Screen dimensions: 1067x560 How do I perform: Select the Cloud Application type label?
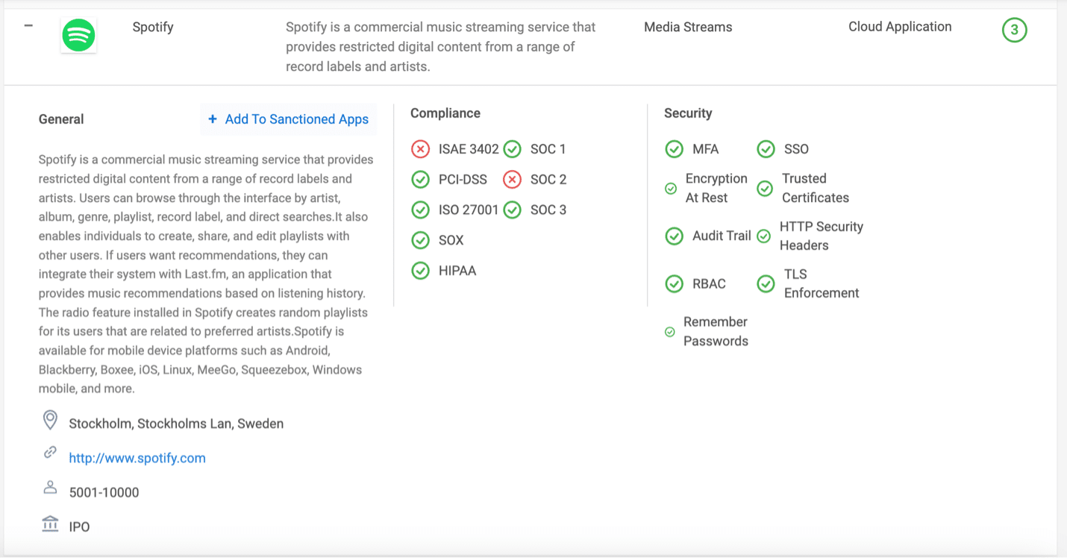pyautogui.click(x=900, y=27)
